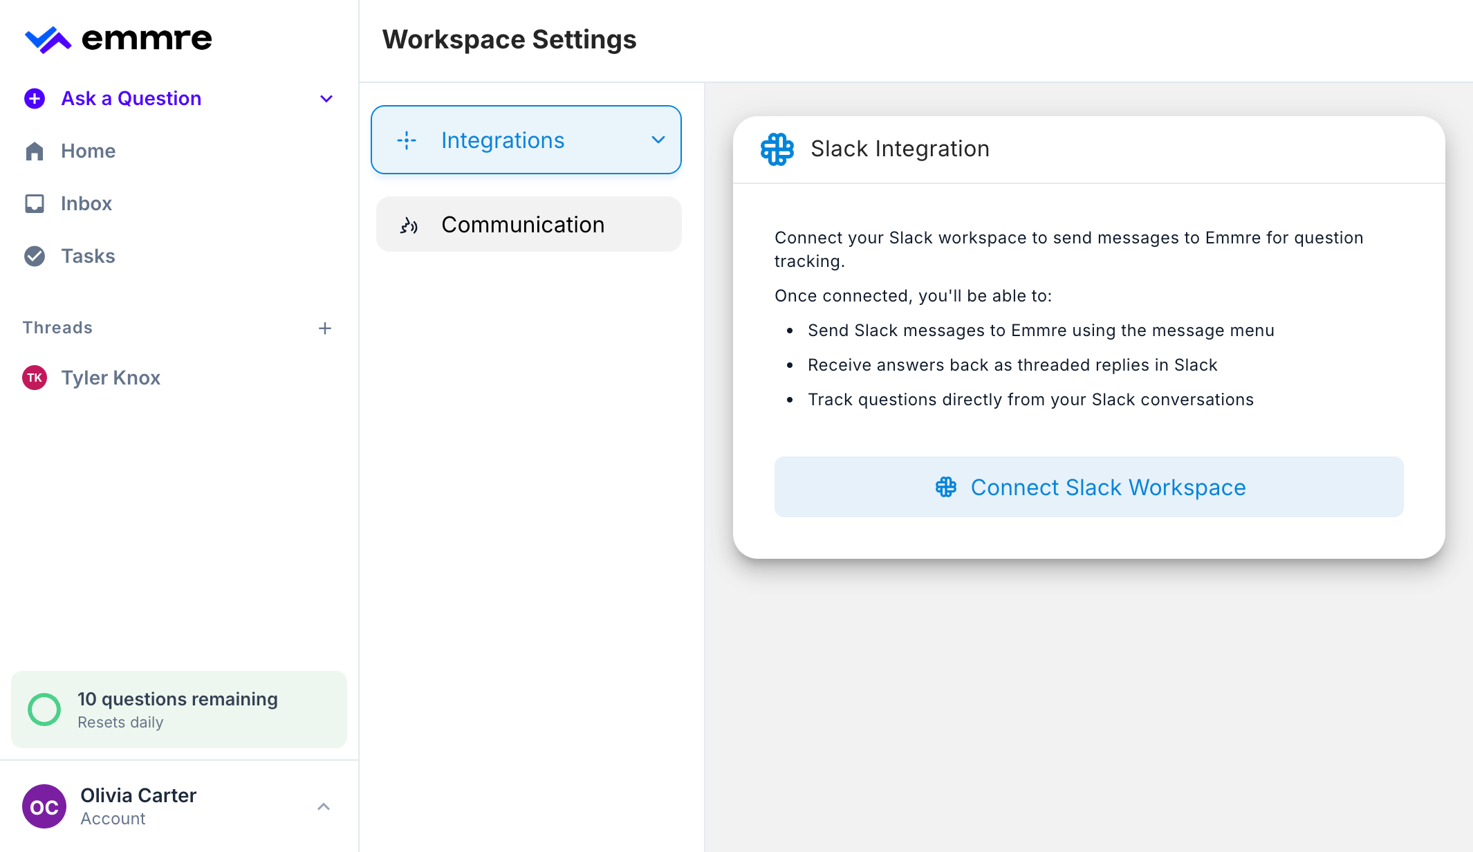Viewport: 1473px width, 852px height.
Task: Click the OC profile avatar
Action: 44,806
